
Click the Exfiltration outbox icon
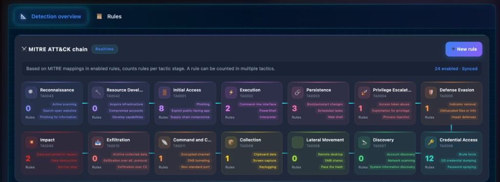click(98, 142)
